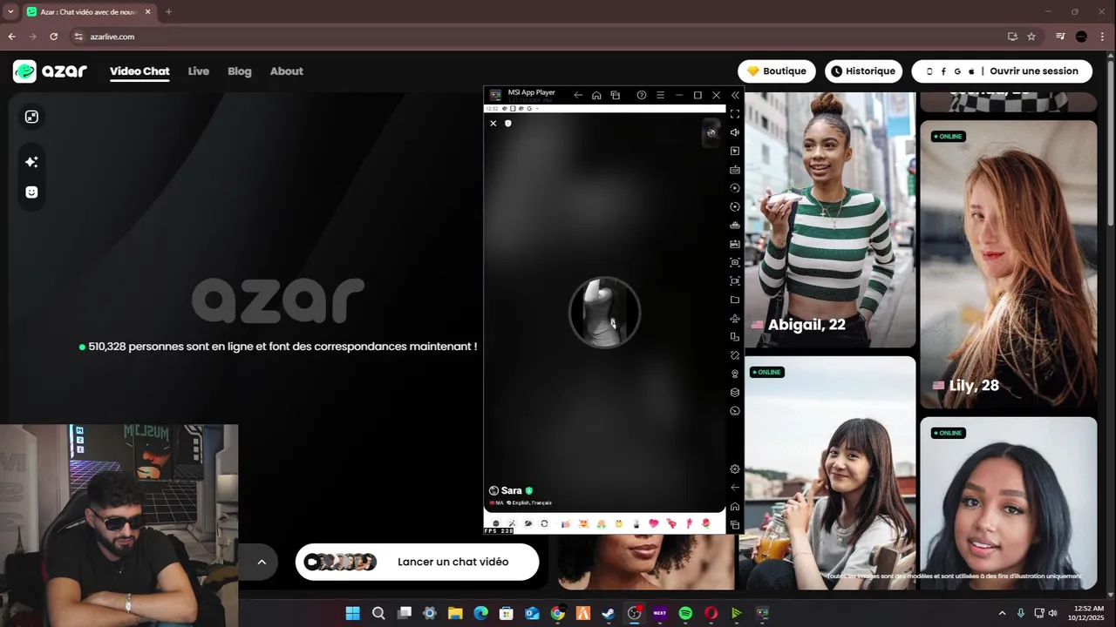Open multi-window icon in MSI title bar
1116x627 pixels.
(616, 95)
